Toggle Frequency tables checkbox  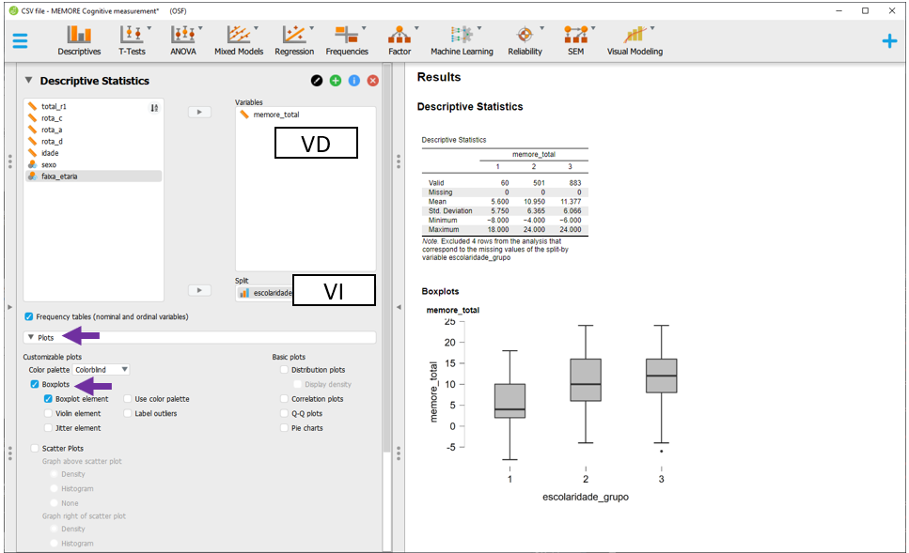(x=29, y=317)
